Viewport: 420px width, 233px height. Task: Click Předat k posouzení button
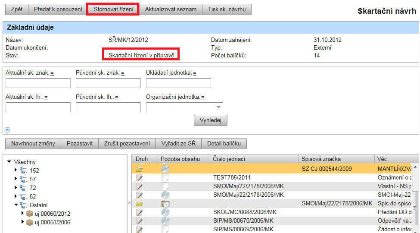[58, 9]
